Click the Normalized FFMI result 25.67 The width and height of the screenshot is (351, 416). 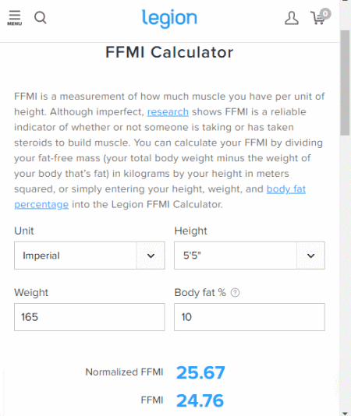200,372
